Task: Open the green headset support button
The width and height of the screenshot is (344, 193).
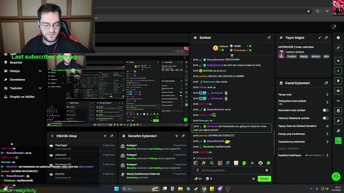Action: (x=336, y=176)
